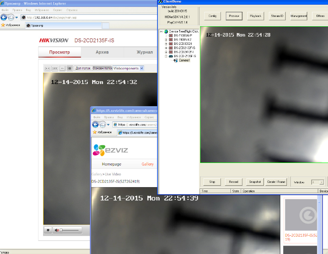Screen dimensions: 328x254
Task: Set 16:9 aspect ratio view icon
Action: coord(55,69)
